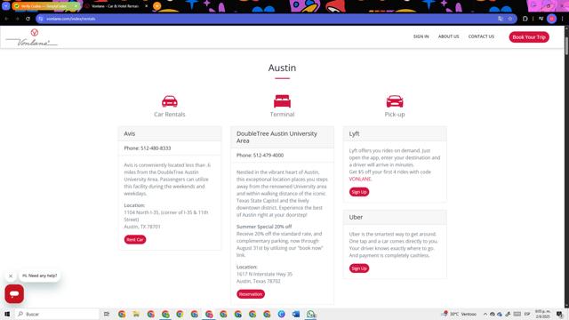Open WhatsApp from the taskbar
This screenshot has height=320, width=569.
click(310, 314)
